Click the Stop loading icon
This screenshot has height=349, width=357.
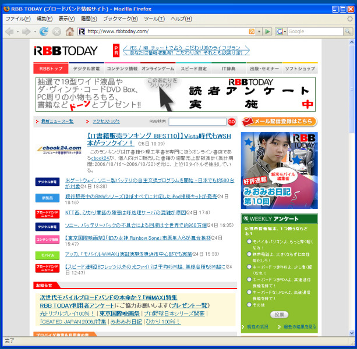click(56, 31)
